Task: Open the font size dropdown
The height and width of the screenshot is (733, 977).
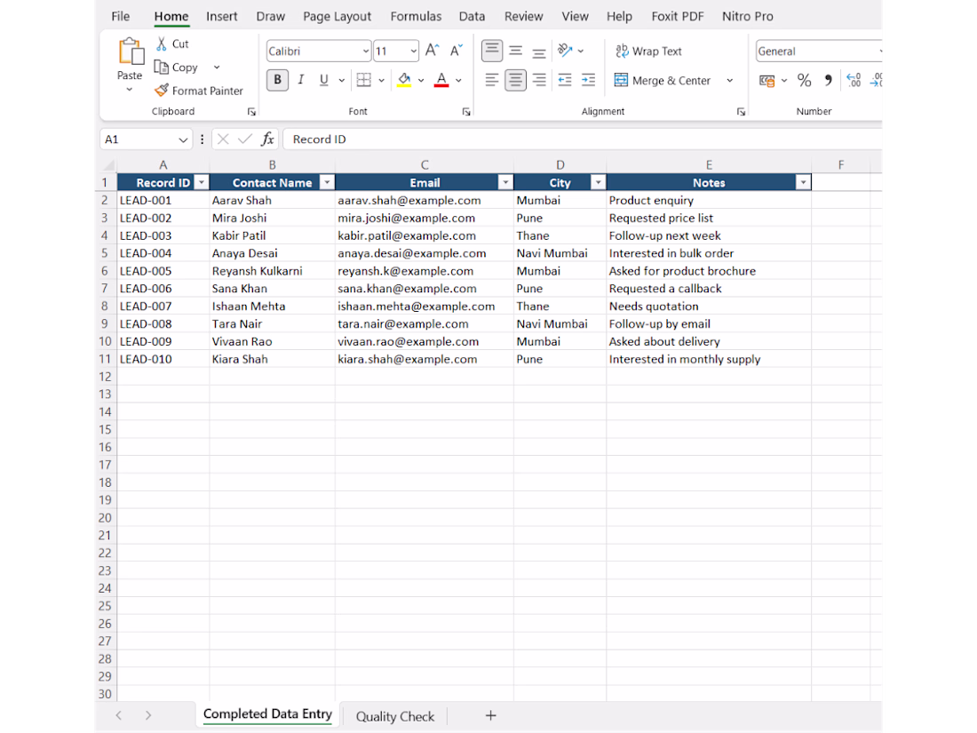Action: coord(413,52)
